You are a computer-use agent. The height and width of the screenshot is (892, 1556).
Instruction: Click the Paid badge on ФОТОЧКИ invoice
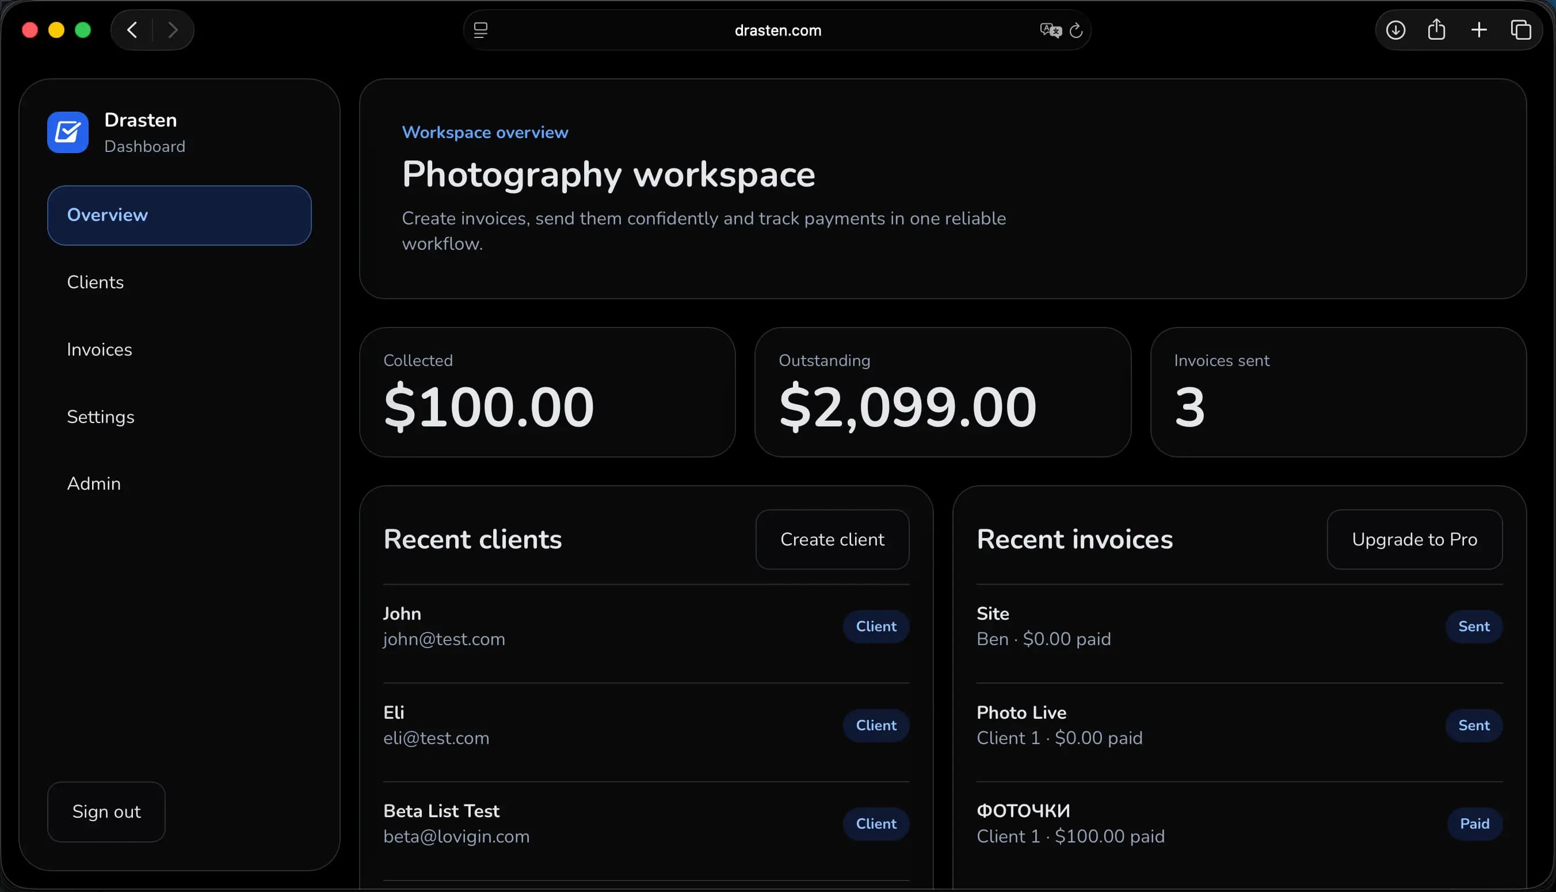[x=1474, y=824]
